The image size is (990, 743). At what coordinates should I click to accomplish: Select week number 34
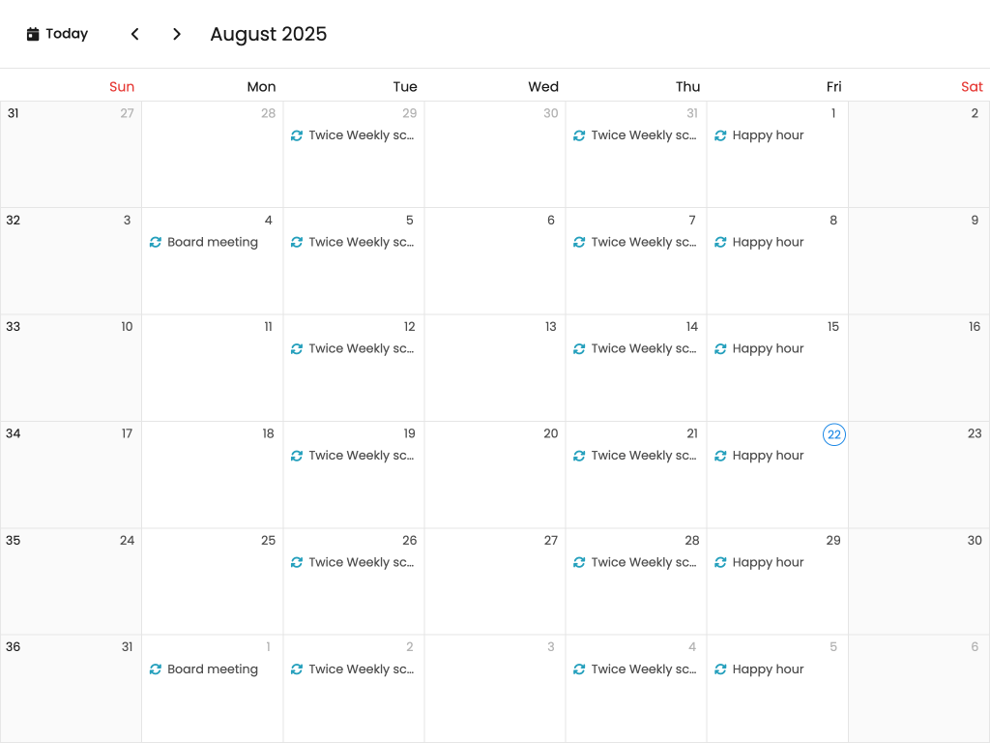[x=13, y=433]
